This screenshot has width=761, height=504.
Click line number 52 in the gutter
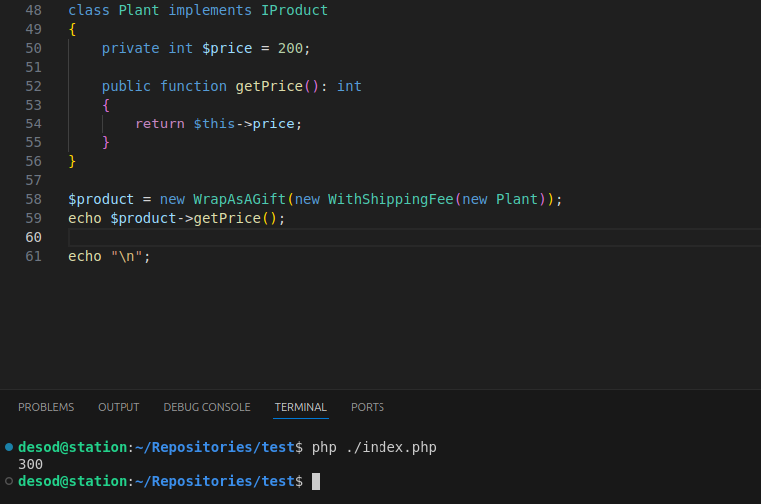pos(33,86)
